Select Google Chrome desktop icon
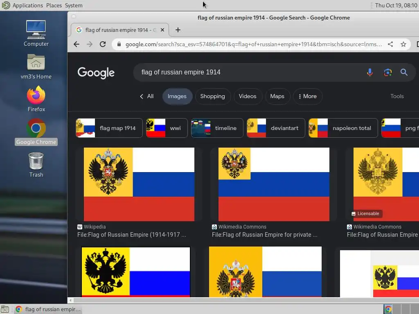Image resolution: width=419 pixels, height=314 pixels. [x=36, y=132]
